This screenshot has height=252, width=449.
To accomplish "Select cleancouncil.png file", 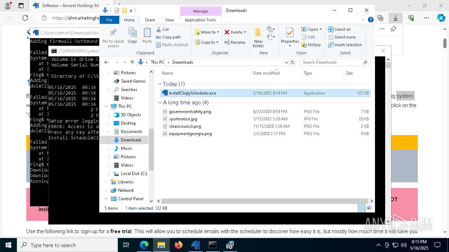I will (265, 126).
